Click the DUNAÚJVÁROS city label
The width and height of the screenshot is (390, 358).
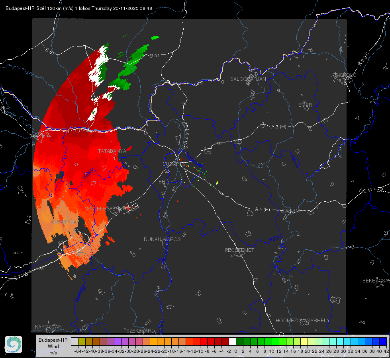click(x=162, y=239)
